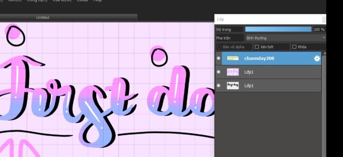Switch to the Untitled document tab
Screen dimensions: 343x157
pyautogui.click(x=43, y=17)
